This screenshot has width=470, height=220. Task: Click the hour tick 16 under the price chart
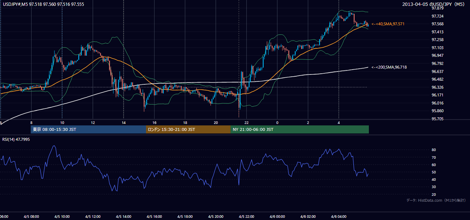154,123
